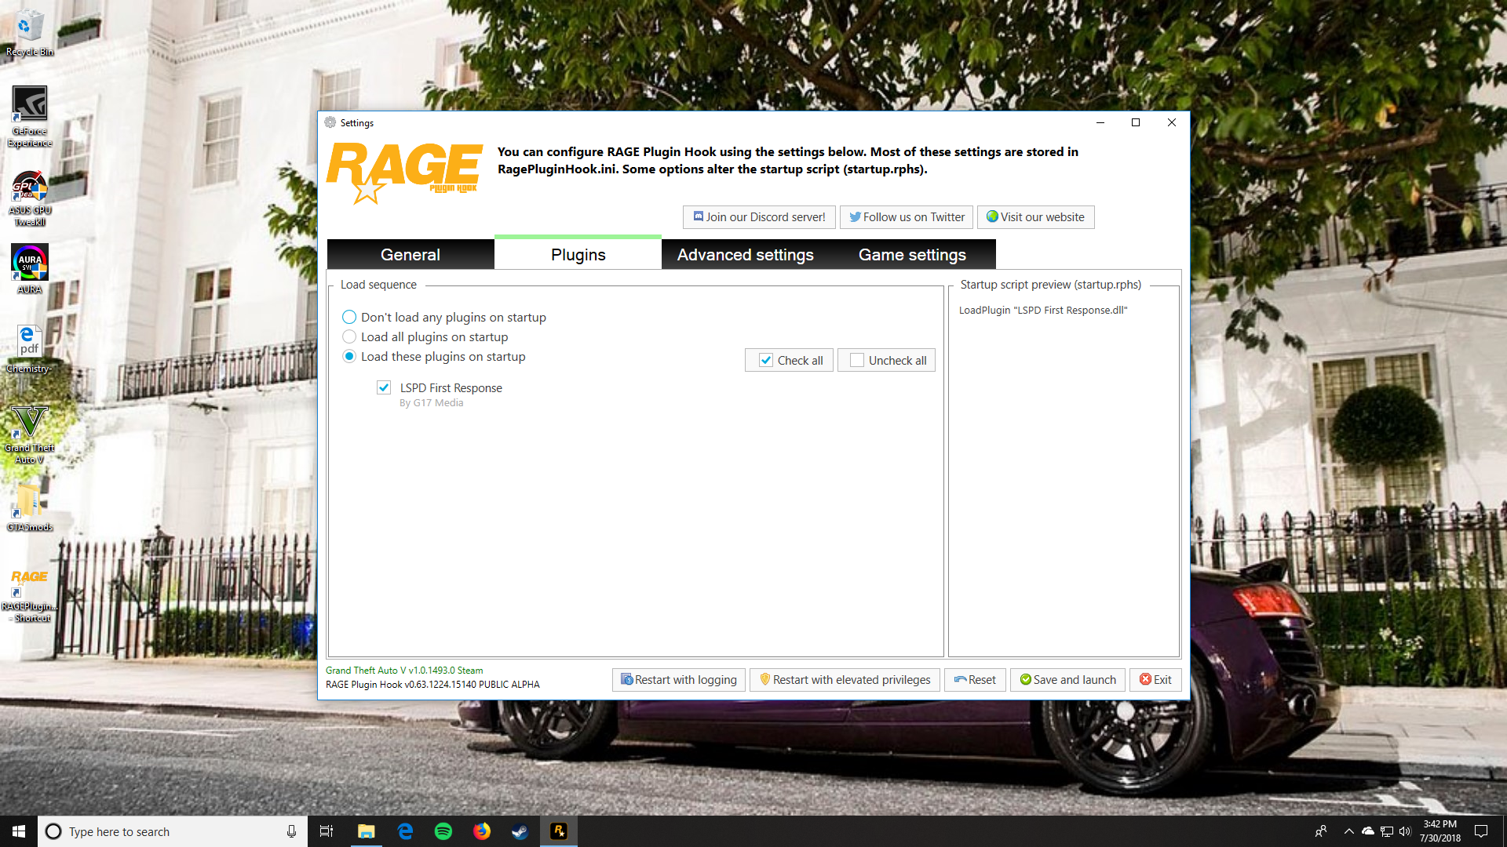
Task: Click the Spotify taskbar icon
Action: 443,831
